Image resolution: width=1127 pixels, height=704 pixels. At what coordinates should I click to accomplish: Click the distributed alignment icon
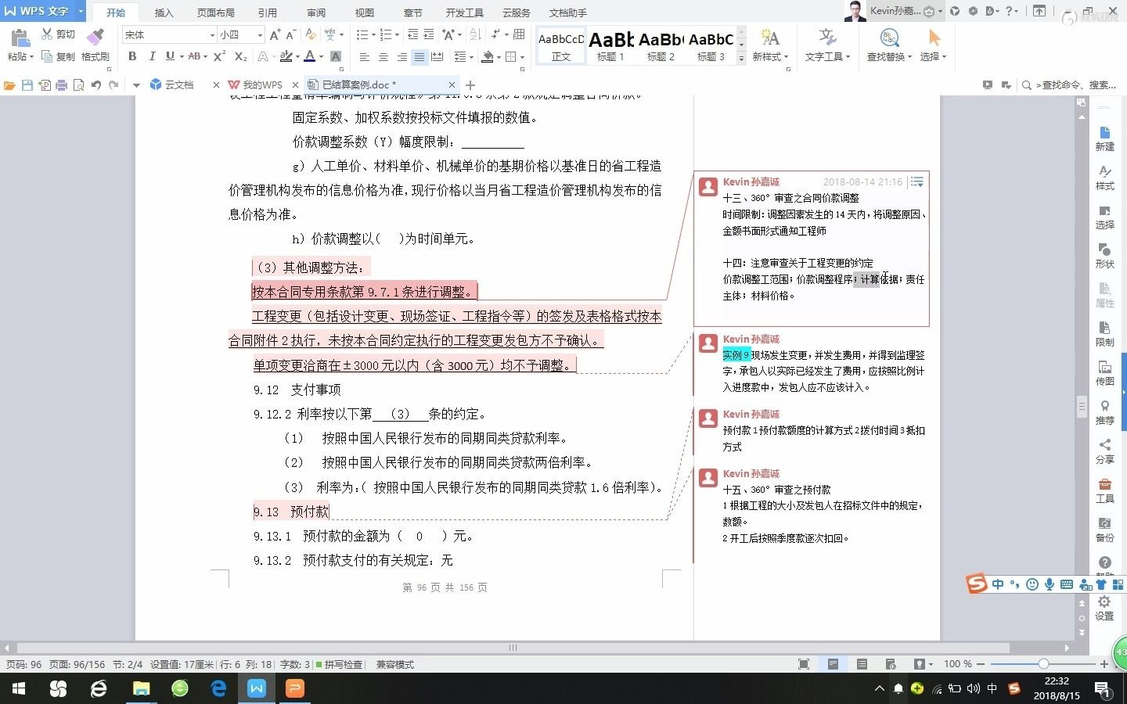pyautogui.click(x=437, y=56)
